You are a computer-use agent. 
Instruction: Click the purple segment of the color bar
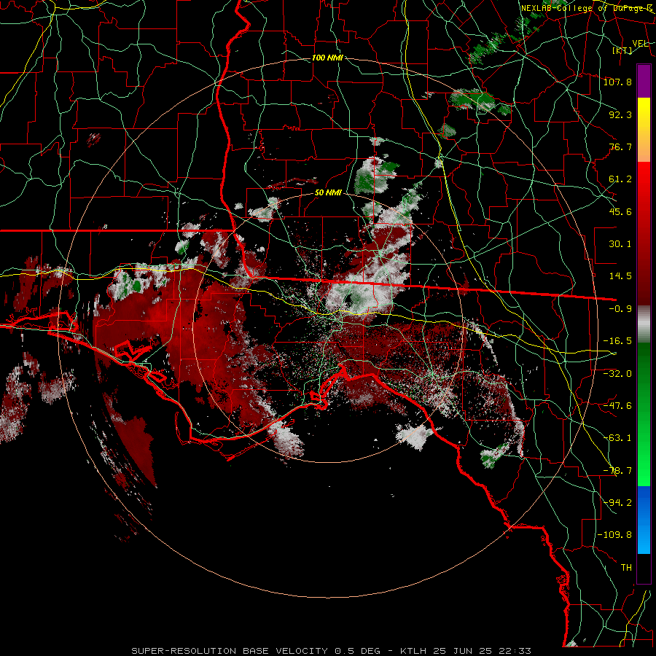(x=644, y=81)
